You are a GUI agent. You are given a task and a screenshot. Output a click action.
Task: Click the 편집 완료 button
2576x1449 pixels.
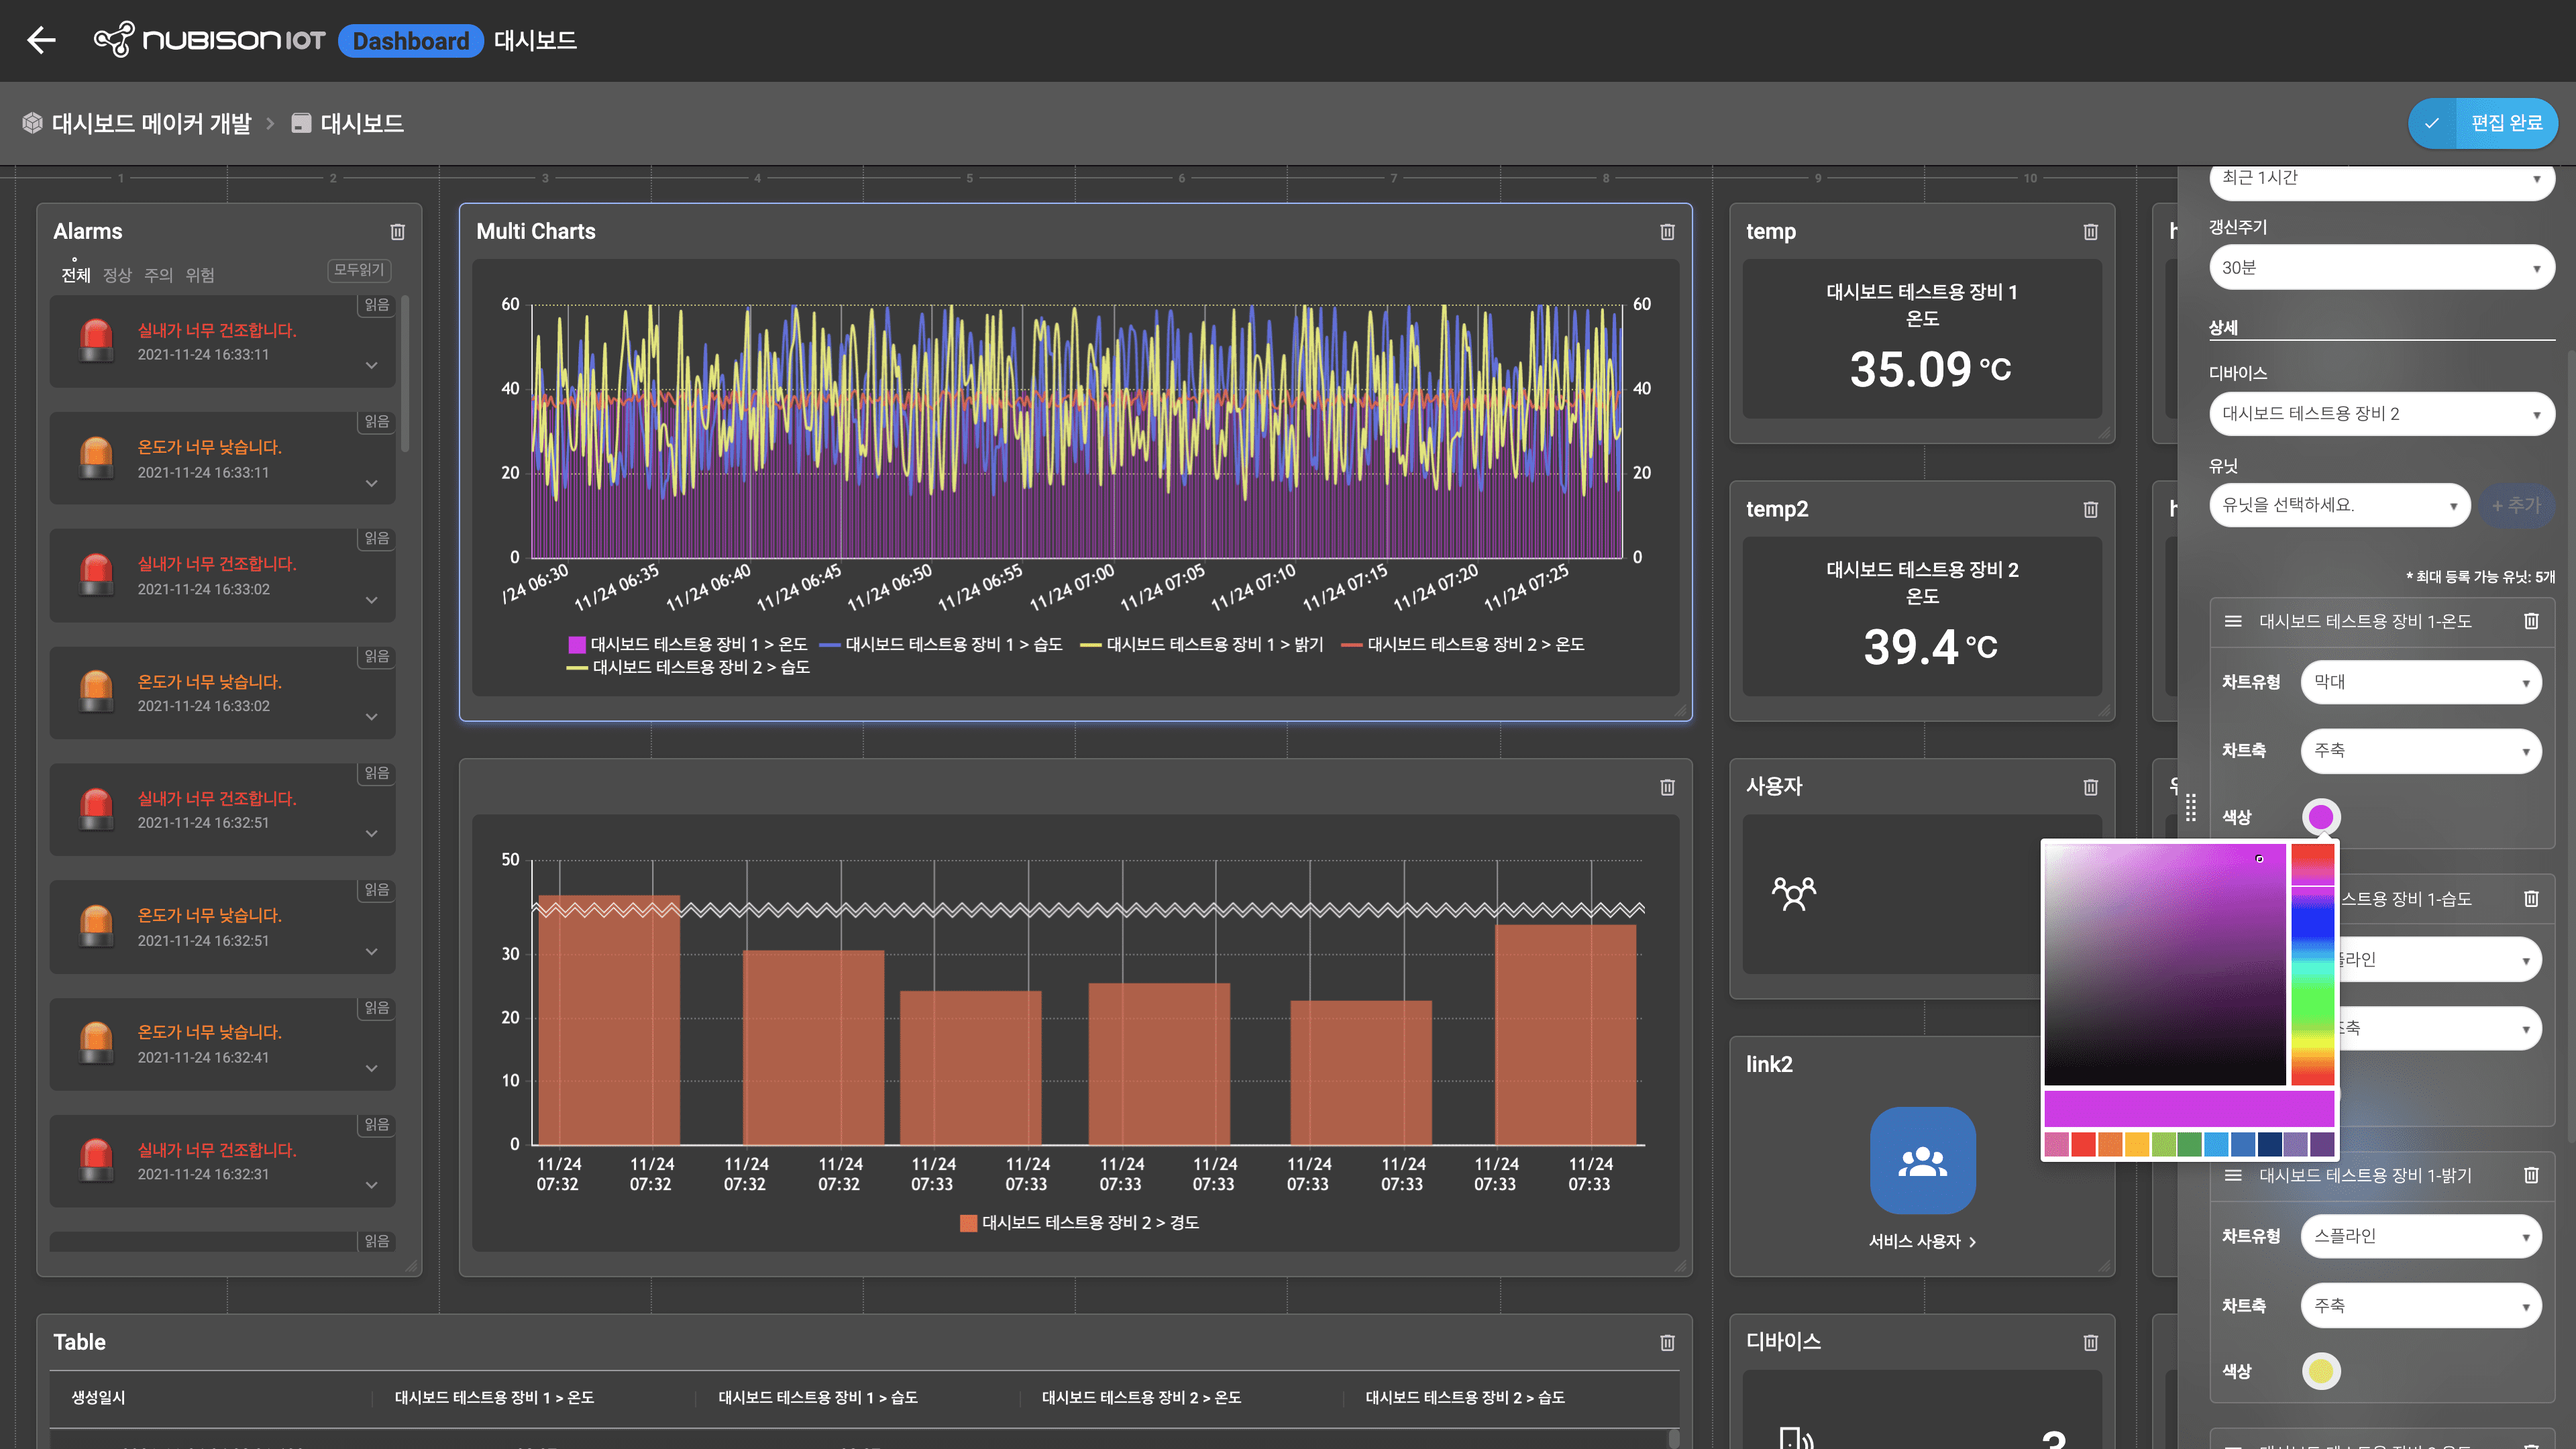click(x=2482, y=123)
